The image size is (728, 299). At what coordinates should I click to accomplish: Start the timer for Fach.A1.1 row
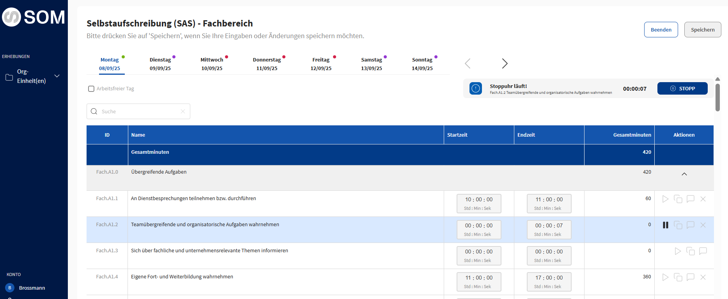(665, 199)
